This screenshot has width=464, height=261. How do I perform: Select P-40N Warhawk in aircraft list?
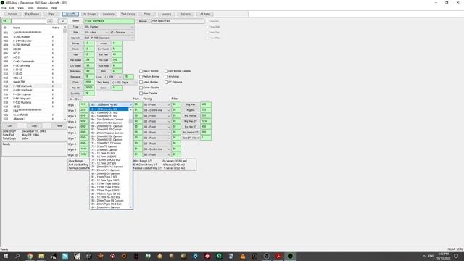click(x=22, y=90)
